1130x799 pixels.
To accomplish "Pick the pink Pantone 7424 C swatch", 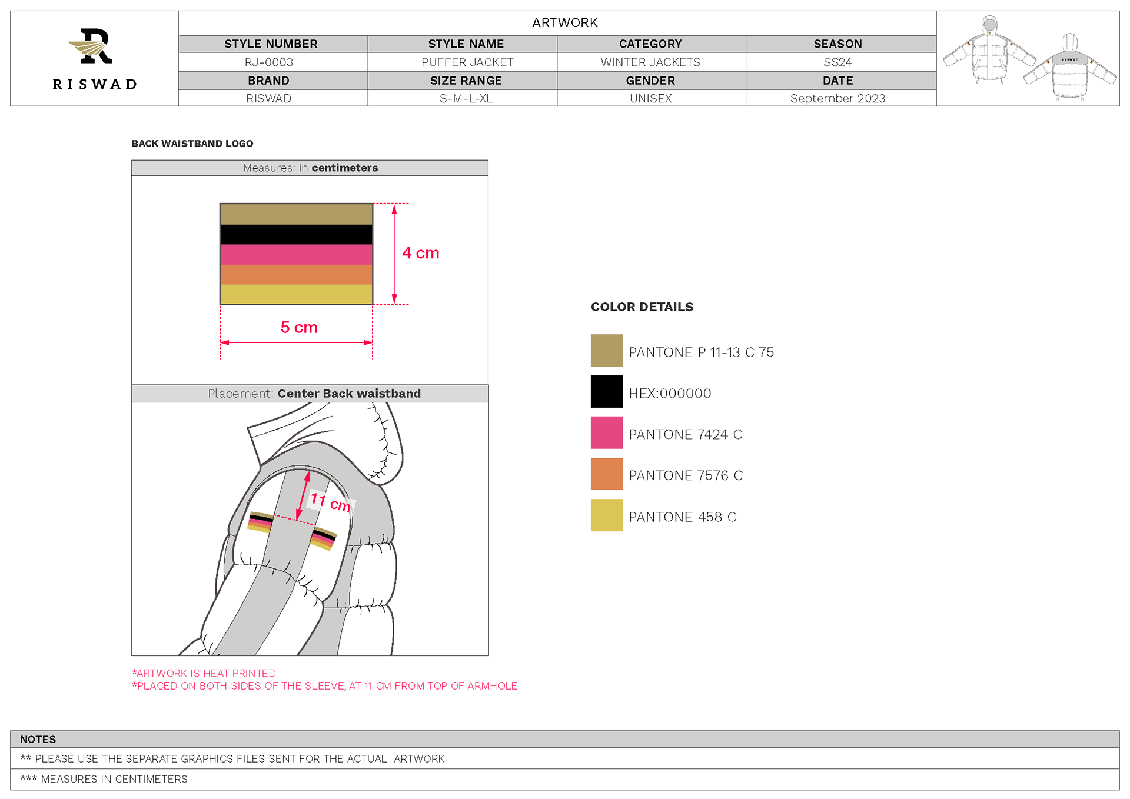I will (606, 433).
